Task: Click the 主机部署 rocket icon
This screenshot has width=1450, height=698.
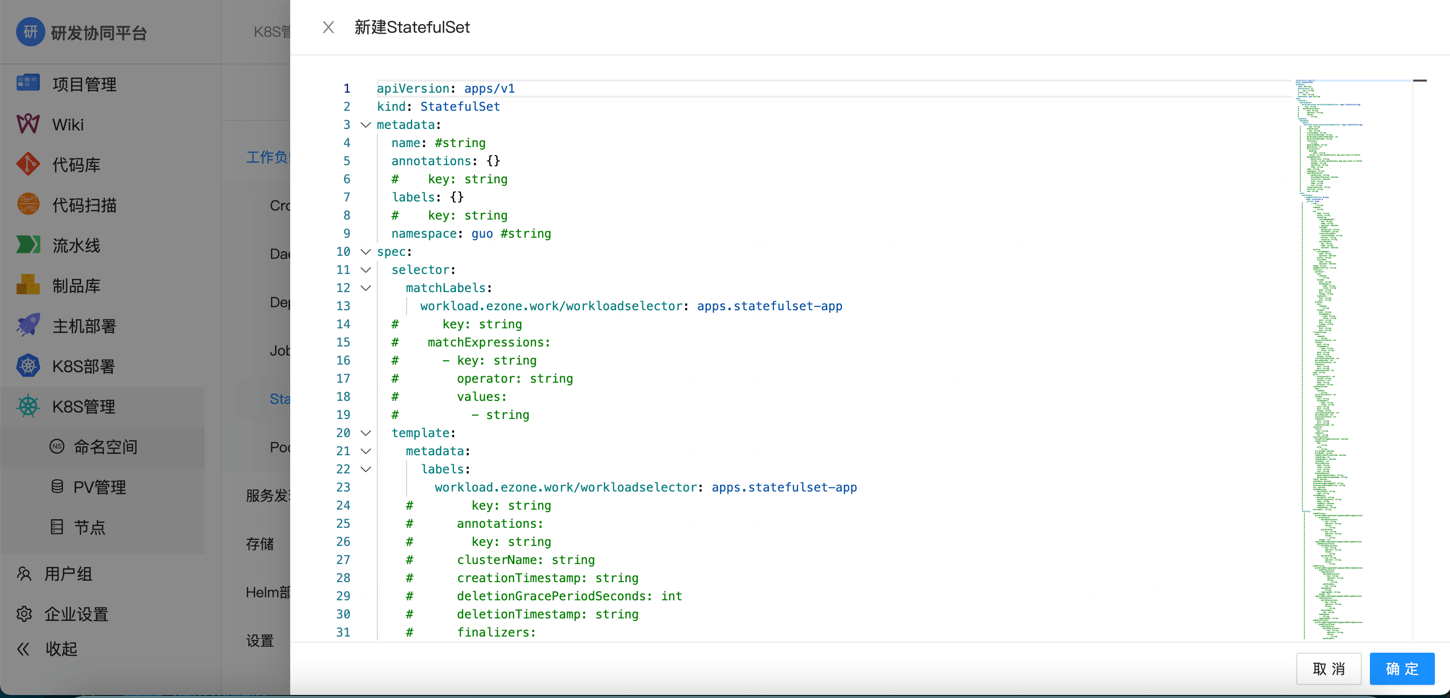Action: point(28,326)
